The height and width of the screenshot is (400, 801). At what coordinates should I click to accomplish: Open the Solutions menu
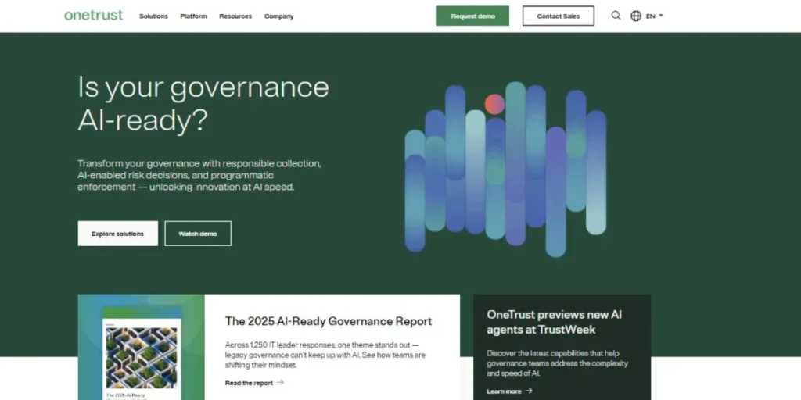153,16
